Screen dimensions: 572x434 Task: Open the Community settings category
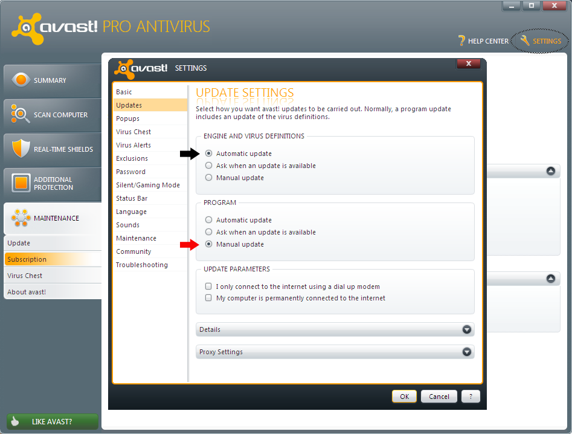pyautogui.click(x=150, y=251)
